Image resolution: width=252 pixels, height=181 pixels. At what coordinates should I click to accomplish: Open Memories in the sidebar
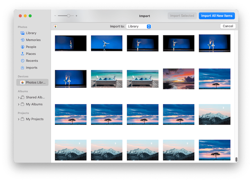coord(22,40)
